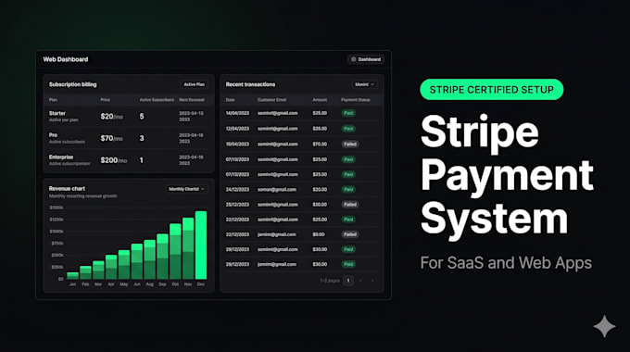
Task: Click the jomim@gmail.com email
Action: pos(277,264)
